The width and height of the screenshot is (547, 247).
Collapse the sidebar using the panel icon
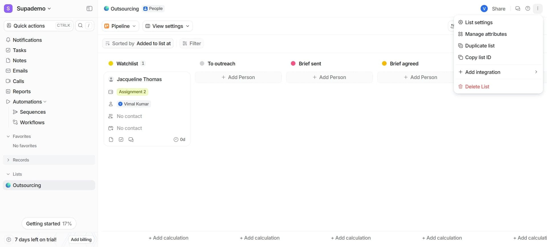89,9
